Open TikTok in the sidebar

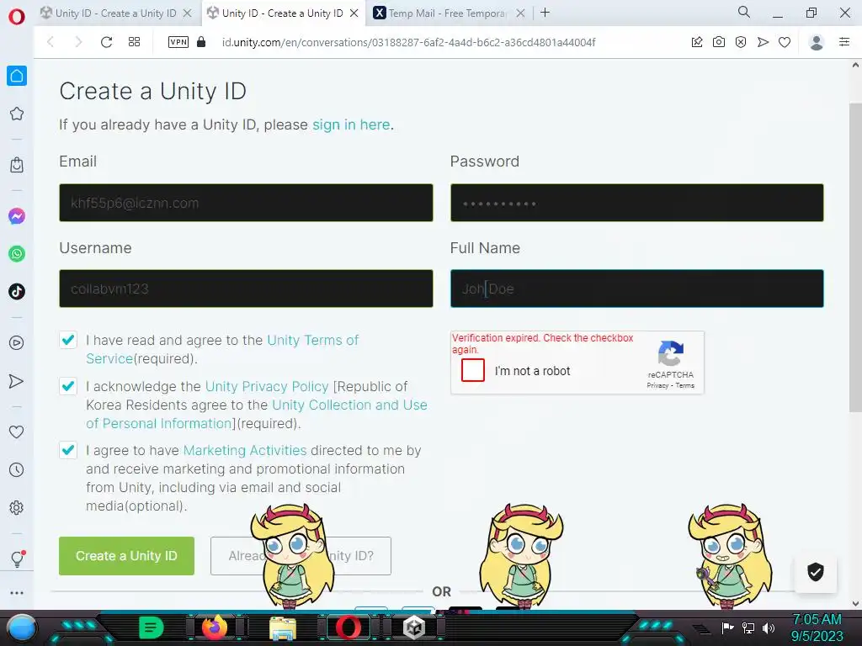17,291
